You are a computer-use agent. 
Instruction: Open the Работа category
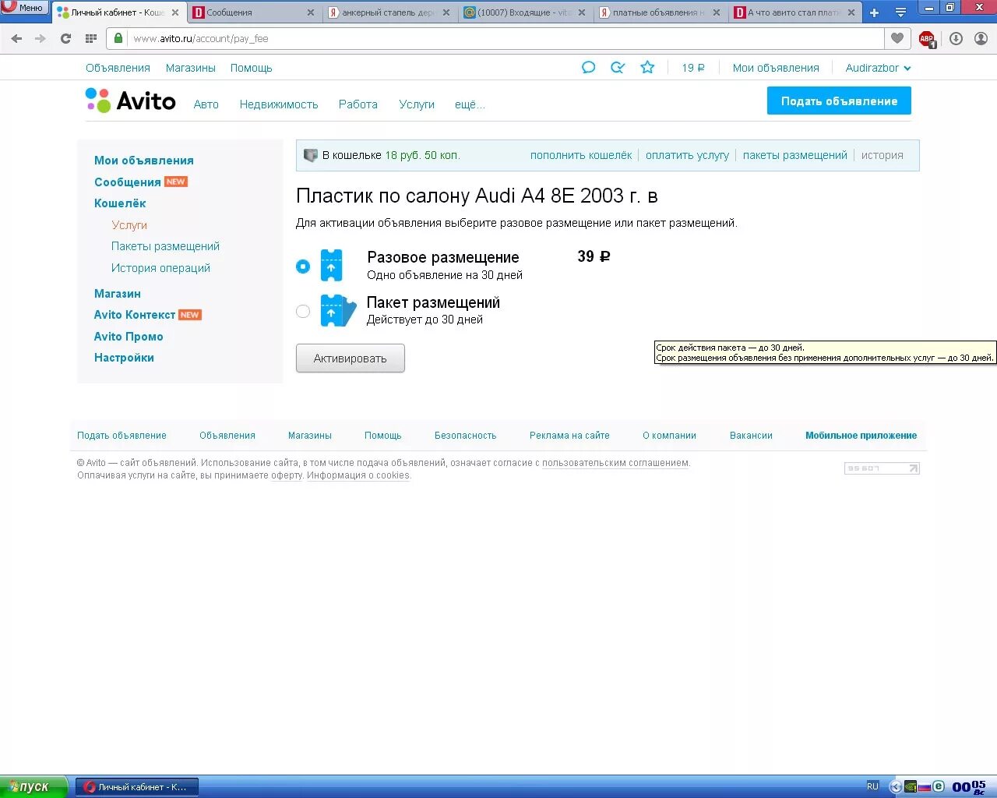[x=358, y=104]
